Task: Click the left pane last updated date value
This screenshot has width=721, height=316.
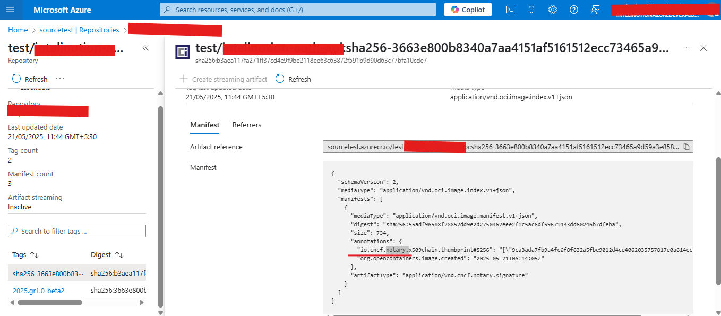Action: (52, 136)
